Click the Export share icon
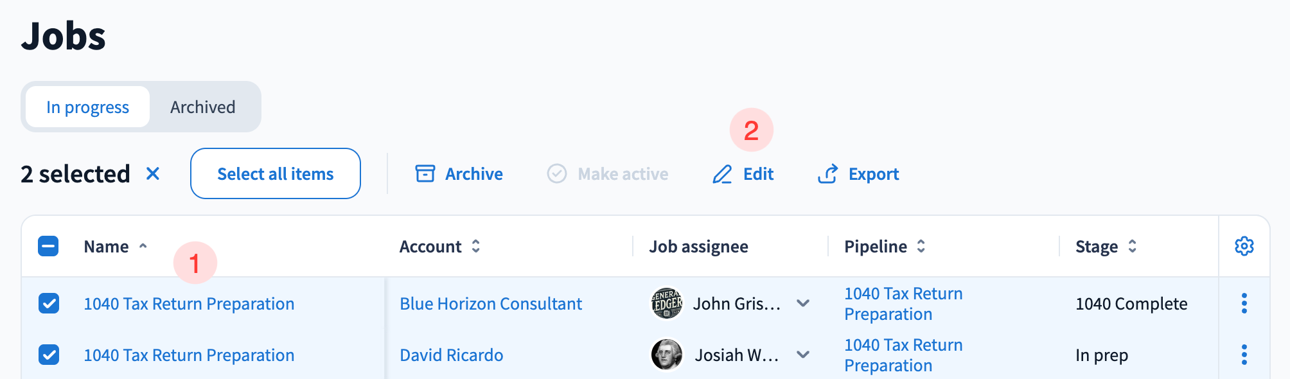Image resolution: width=1290 pixels, height=379 pixels. coord(827,174)
